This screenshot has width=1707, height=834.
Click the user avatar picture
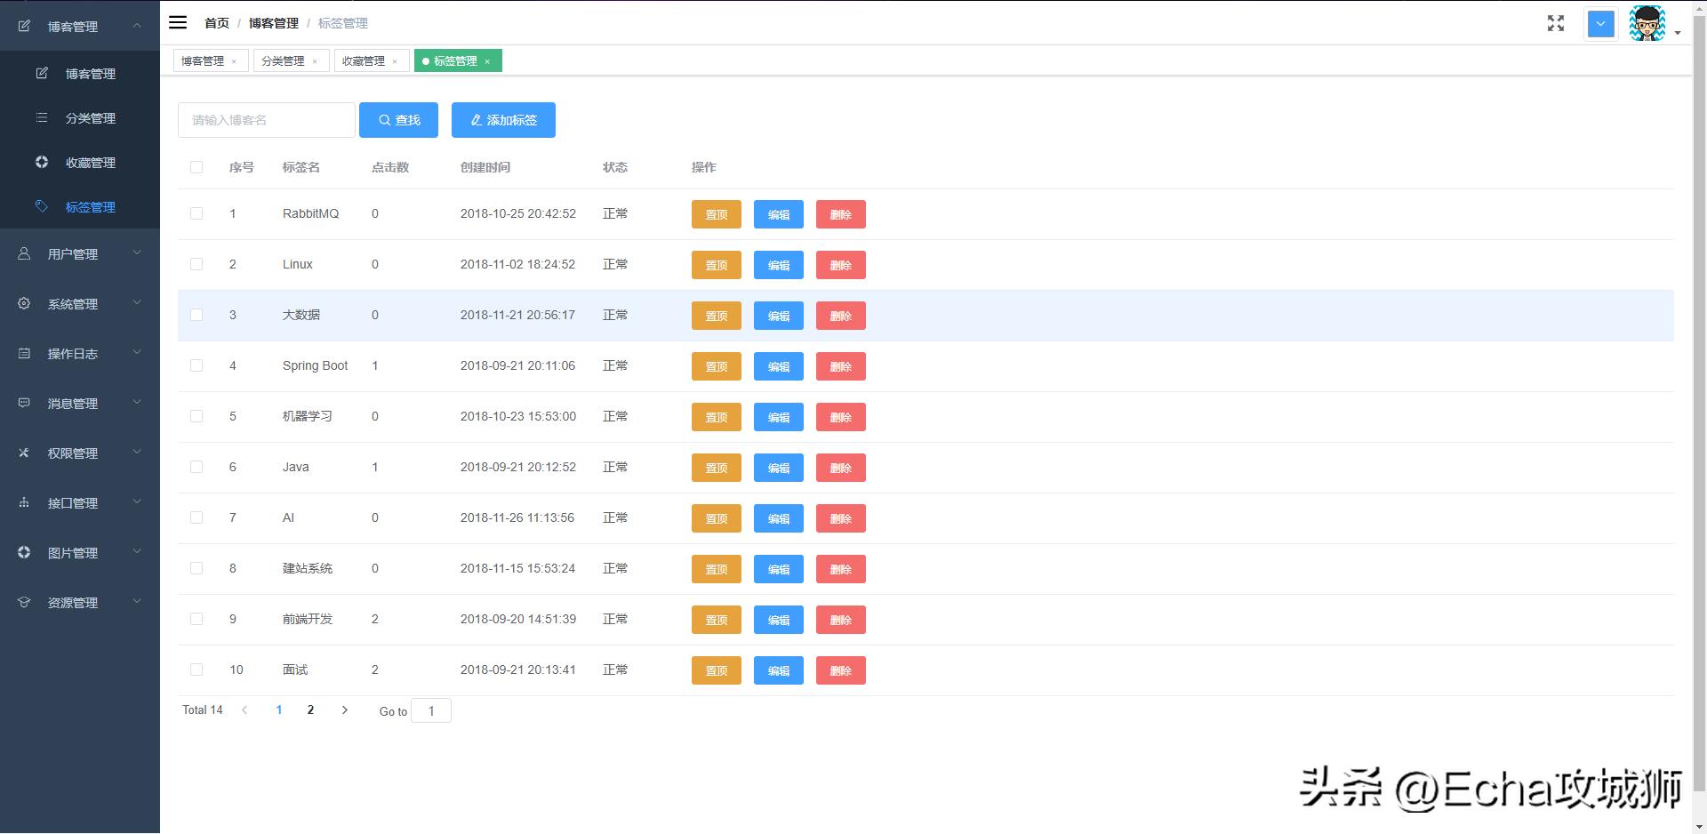(1647, 23)
